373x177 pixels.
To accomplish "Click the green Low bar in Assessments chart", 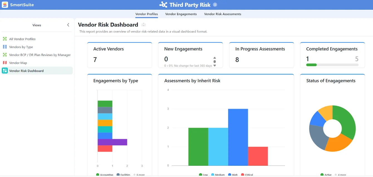I will [x=198, y=147].
